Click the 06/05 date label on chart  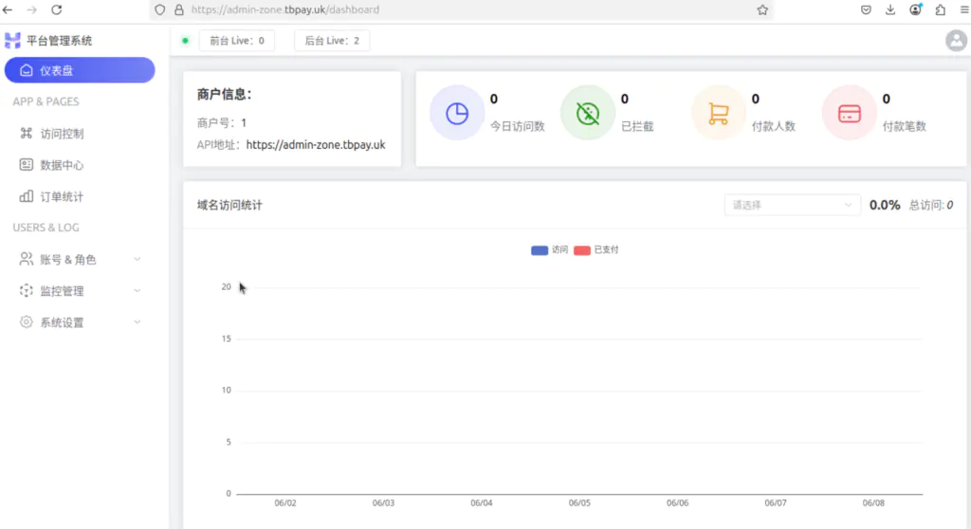(x=579, y=503)
